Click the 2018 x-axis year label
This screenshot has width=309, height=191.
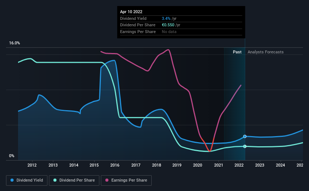[x=157, y=165]
